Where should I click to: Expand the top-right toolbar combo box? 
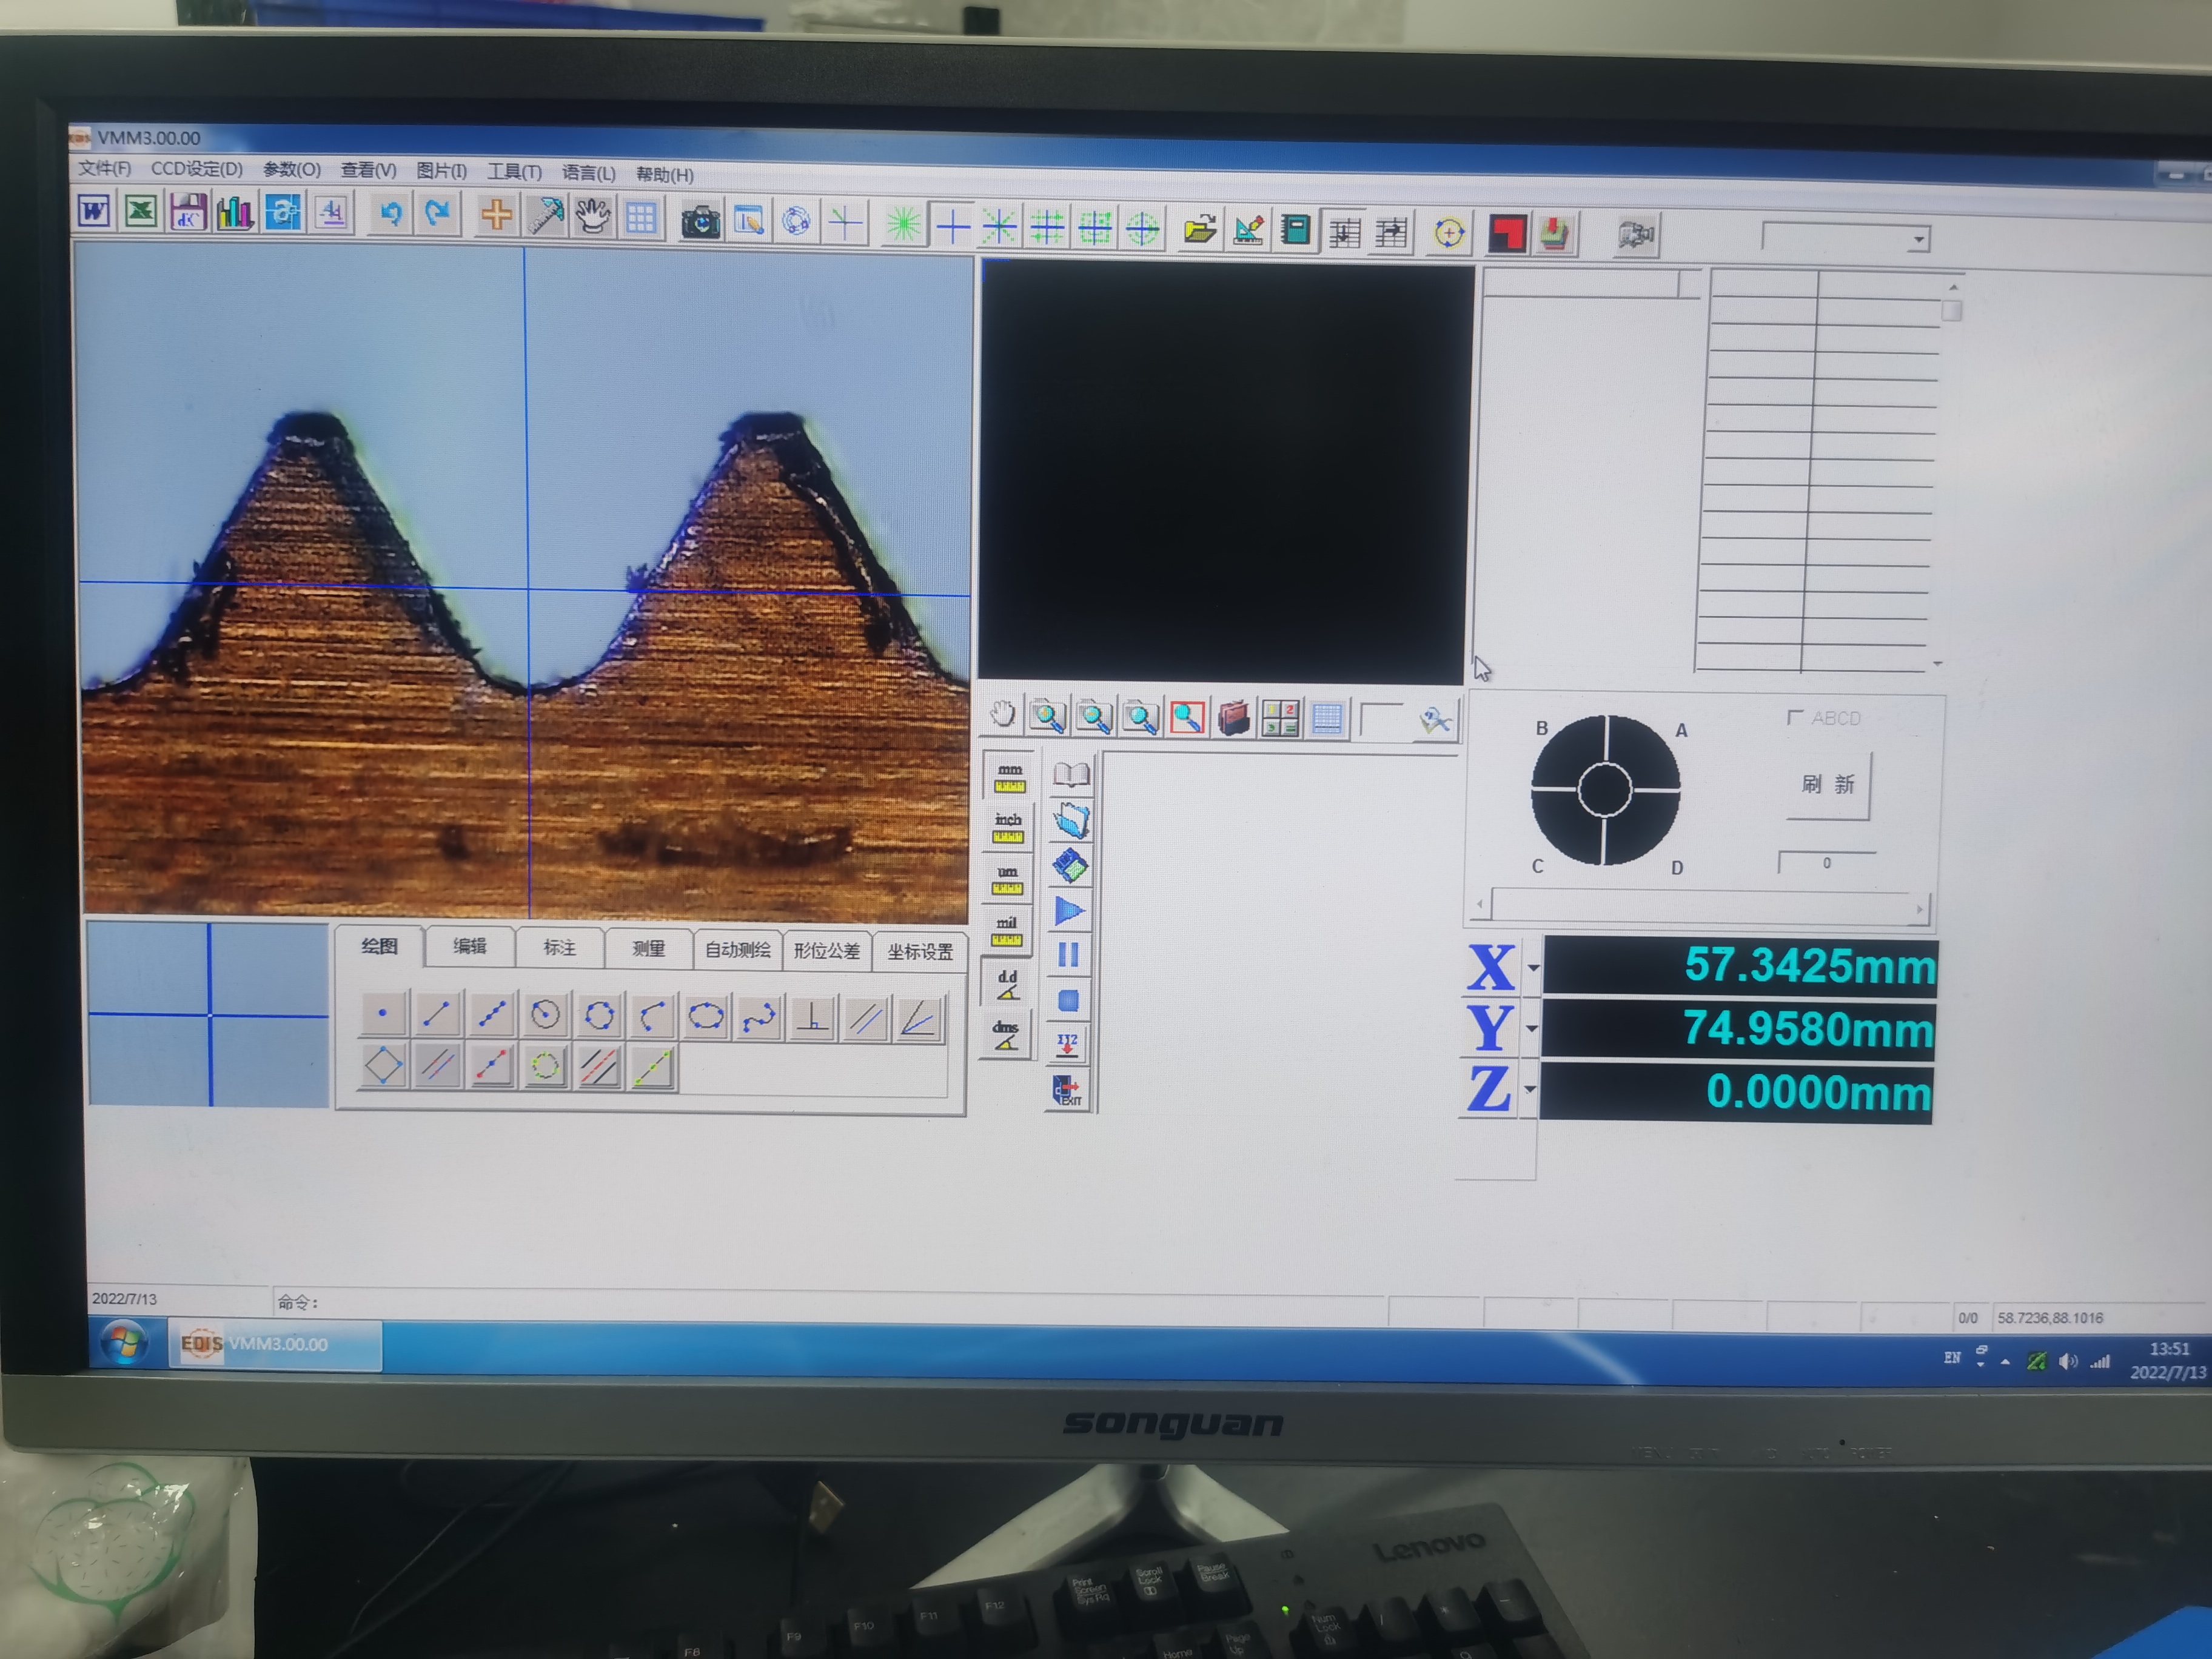coord(1917,240)
